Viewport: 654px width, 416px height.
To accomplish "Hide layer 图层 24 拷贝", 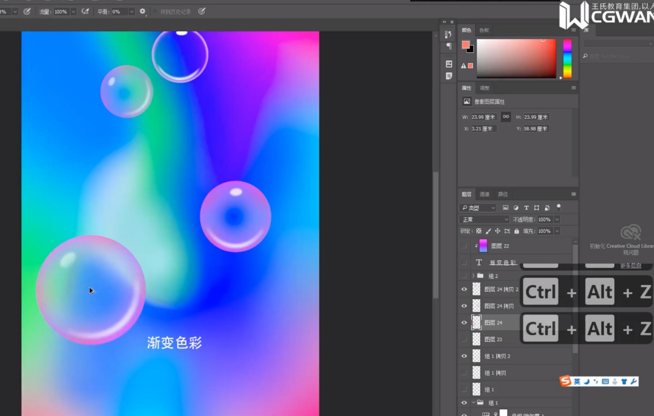I will click(464, 306).
